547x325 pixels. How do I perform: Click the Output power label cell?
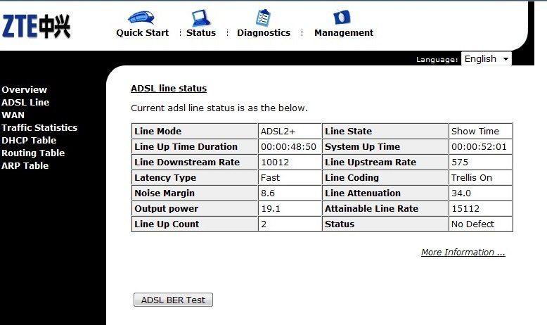195,209
